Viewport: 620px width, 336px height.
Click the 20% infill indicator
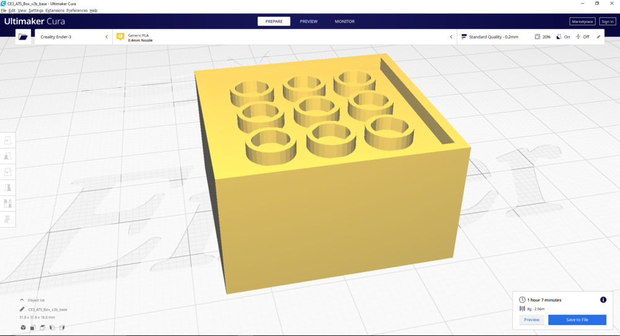coord(542,37)
